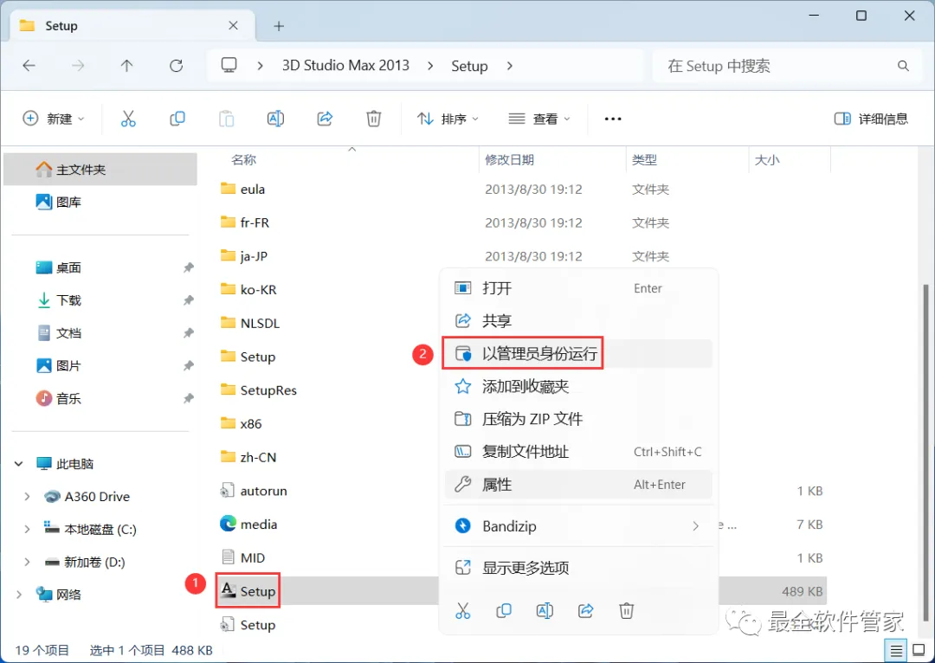Expand 新加卷 (D:) node

coord(27,563)
